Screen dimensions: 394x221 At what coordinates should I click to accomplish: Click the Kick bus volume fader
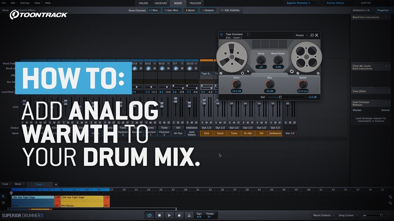(204, 102)
